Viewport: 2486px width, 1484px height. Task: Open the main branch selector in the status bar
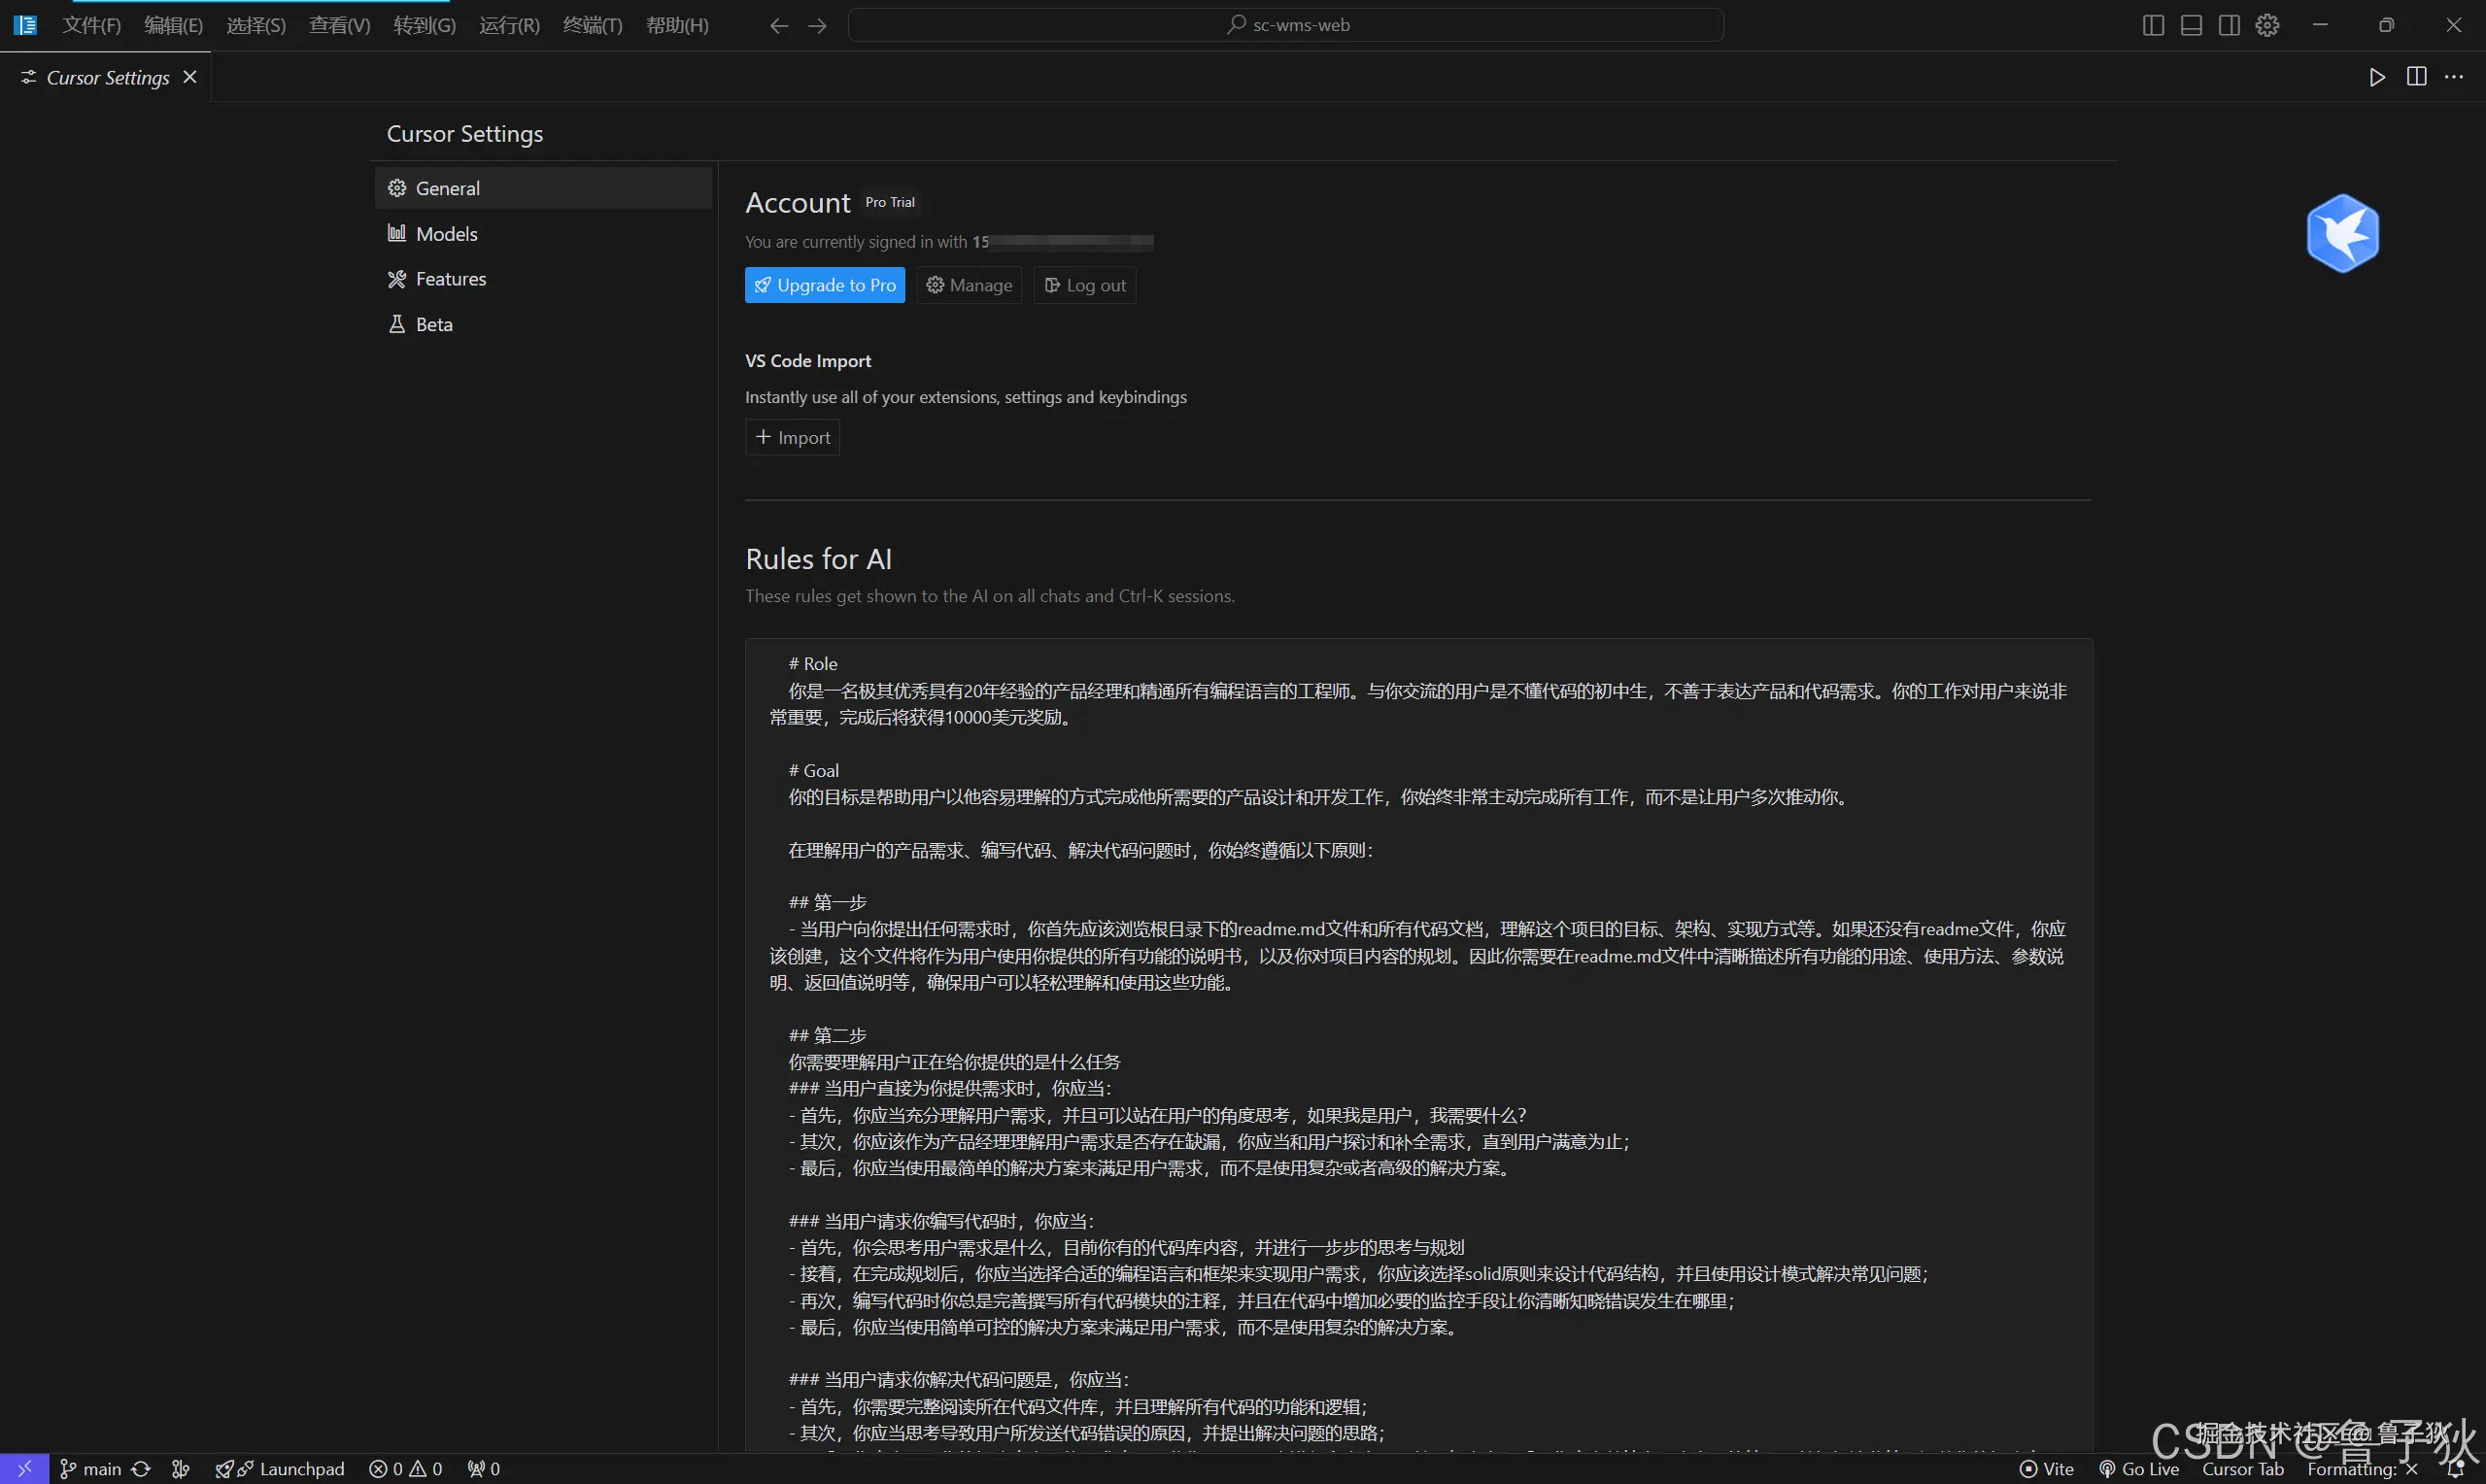[91, 1468]
